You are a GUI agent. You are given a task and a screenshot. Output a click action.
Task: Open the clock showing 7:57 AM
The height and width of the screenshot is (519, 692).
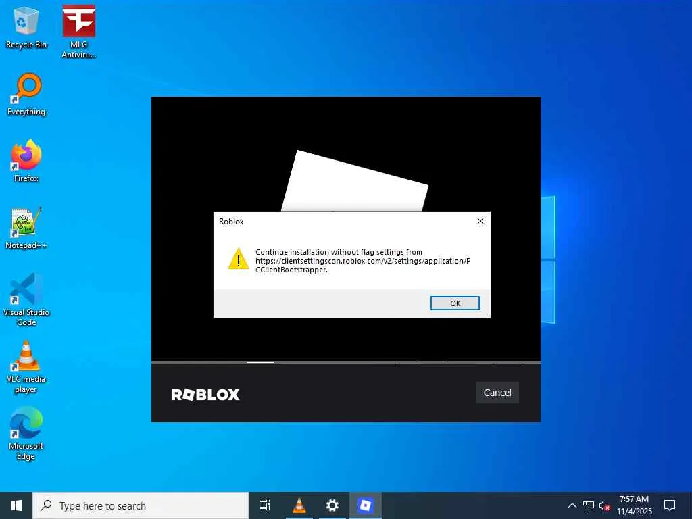(634, 505)
